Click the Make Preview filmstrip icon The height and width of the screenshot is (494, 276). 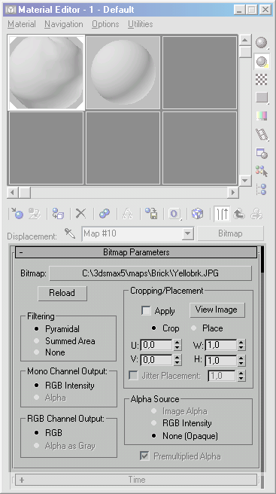[261, 135]
